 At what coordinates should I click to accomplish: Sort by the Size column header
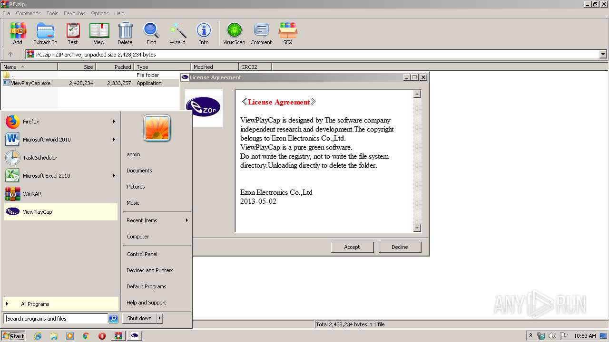(77, 67)
